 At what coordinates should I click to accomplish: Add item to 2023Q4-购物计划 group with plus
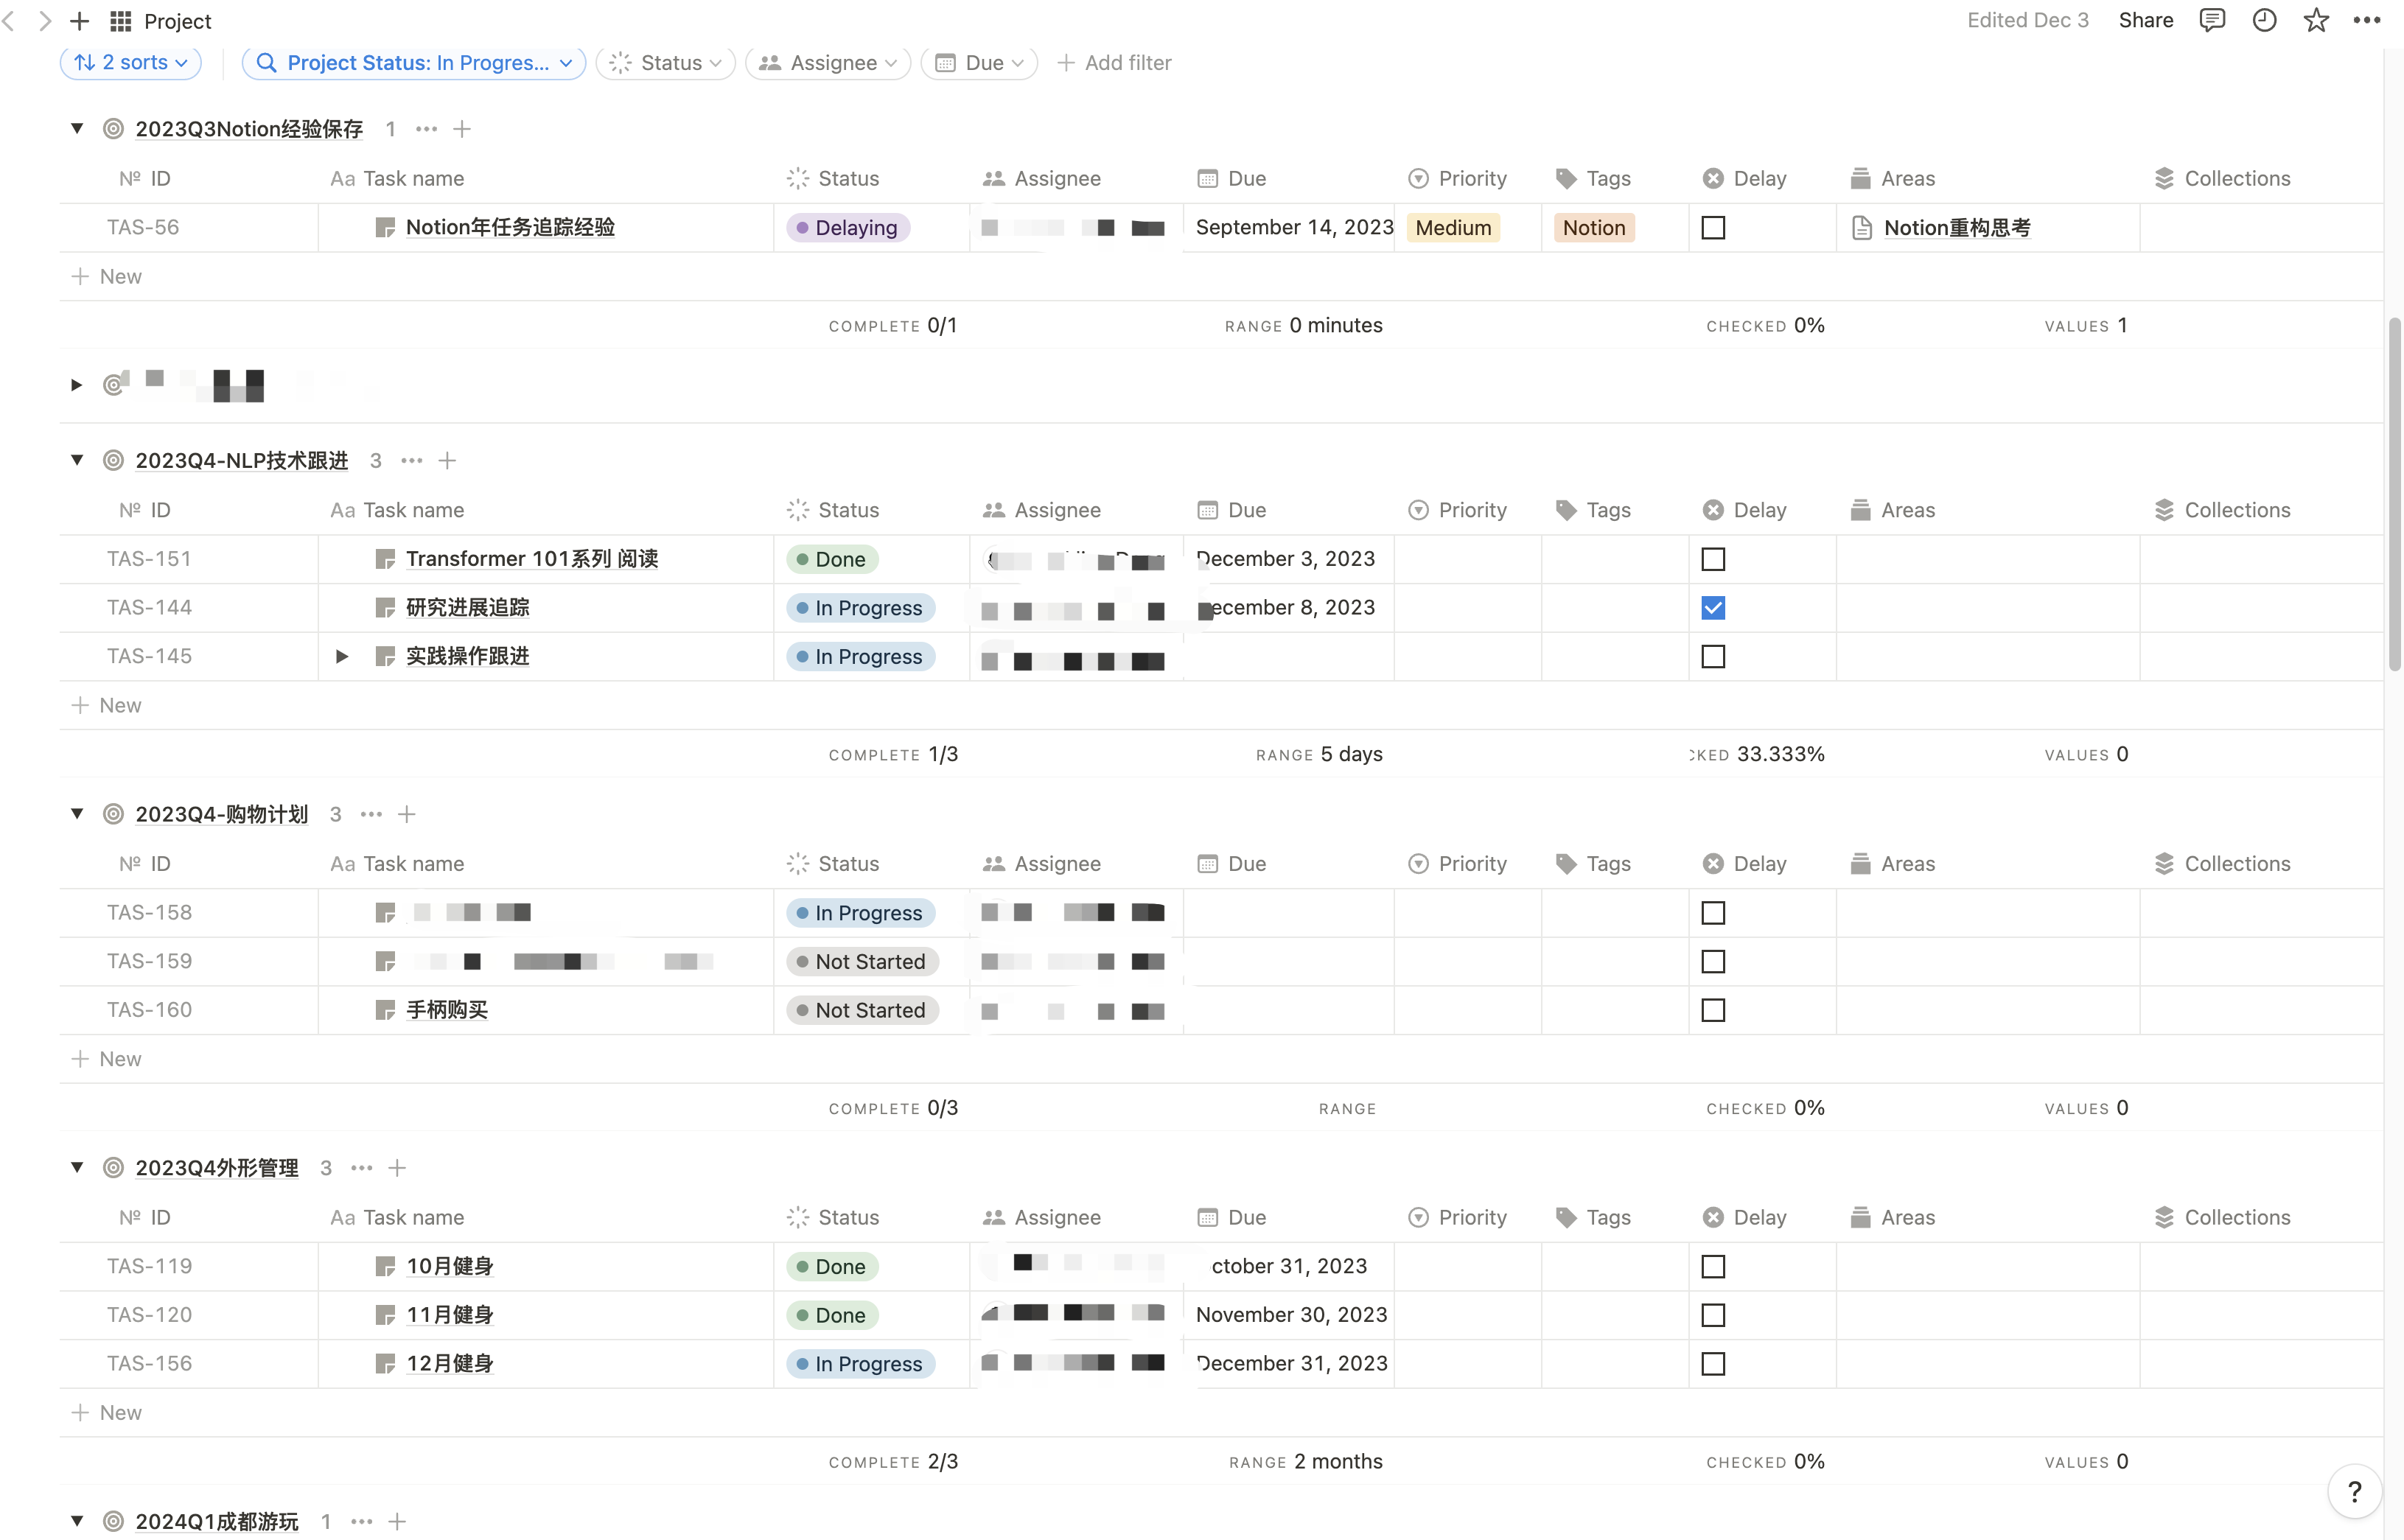tap(407, 814)
